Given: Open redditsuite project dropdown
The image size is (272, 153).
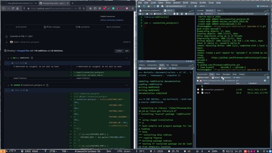Looking at the screenshot, I should (x=263, y=6).
